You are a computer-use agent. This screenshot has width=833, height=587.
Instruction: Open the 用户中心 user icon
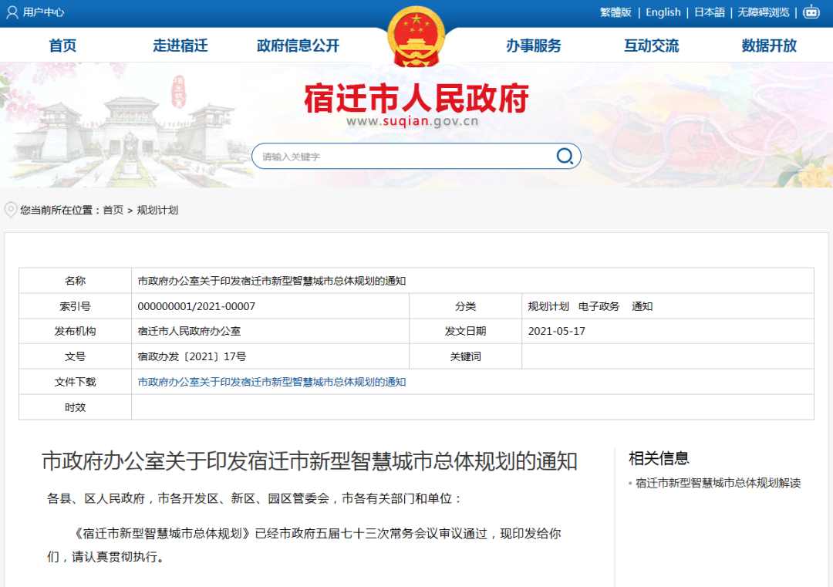click(x=12, y=12)
